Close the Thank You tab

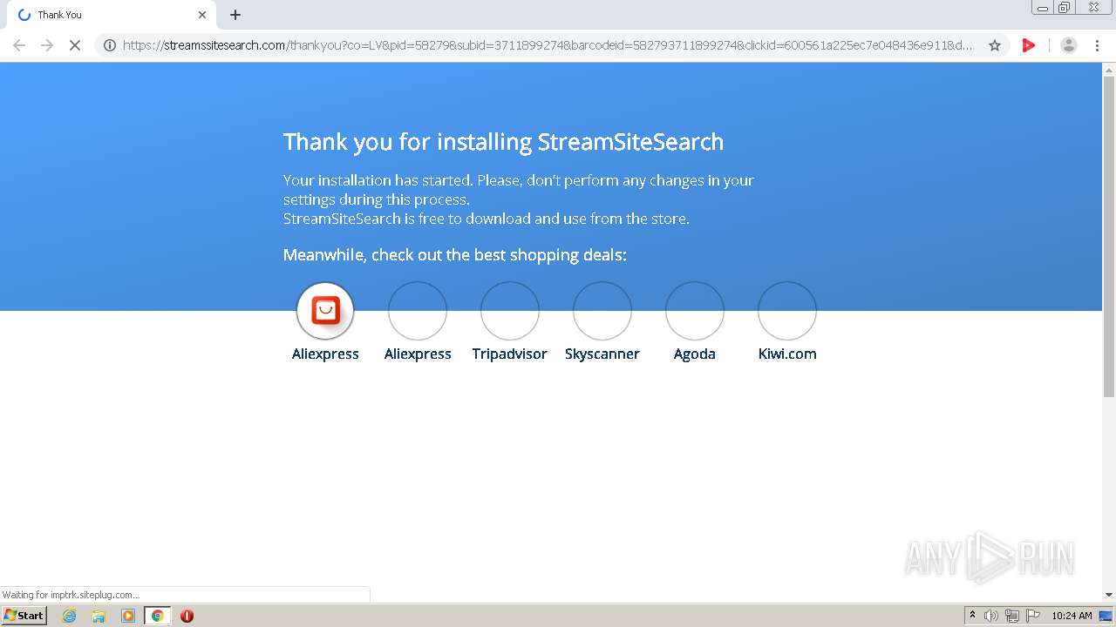coord(202,15)
